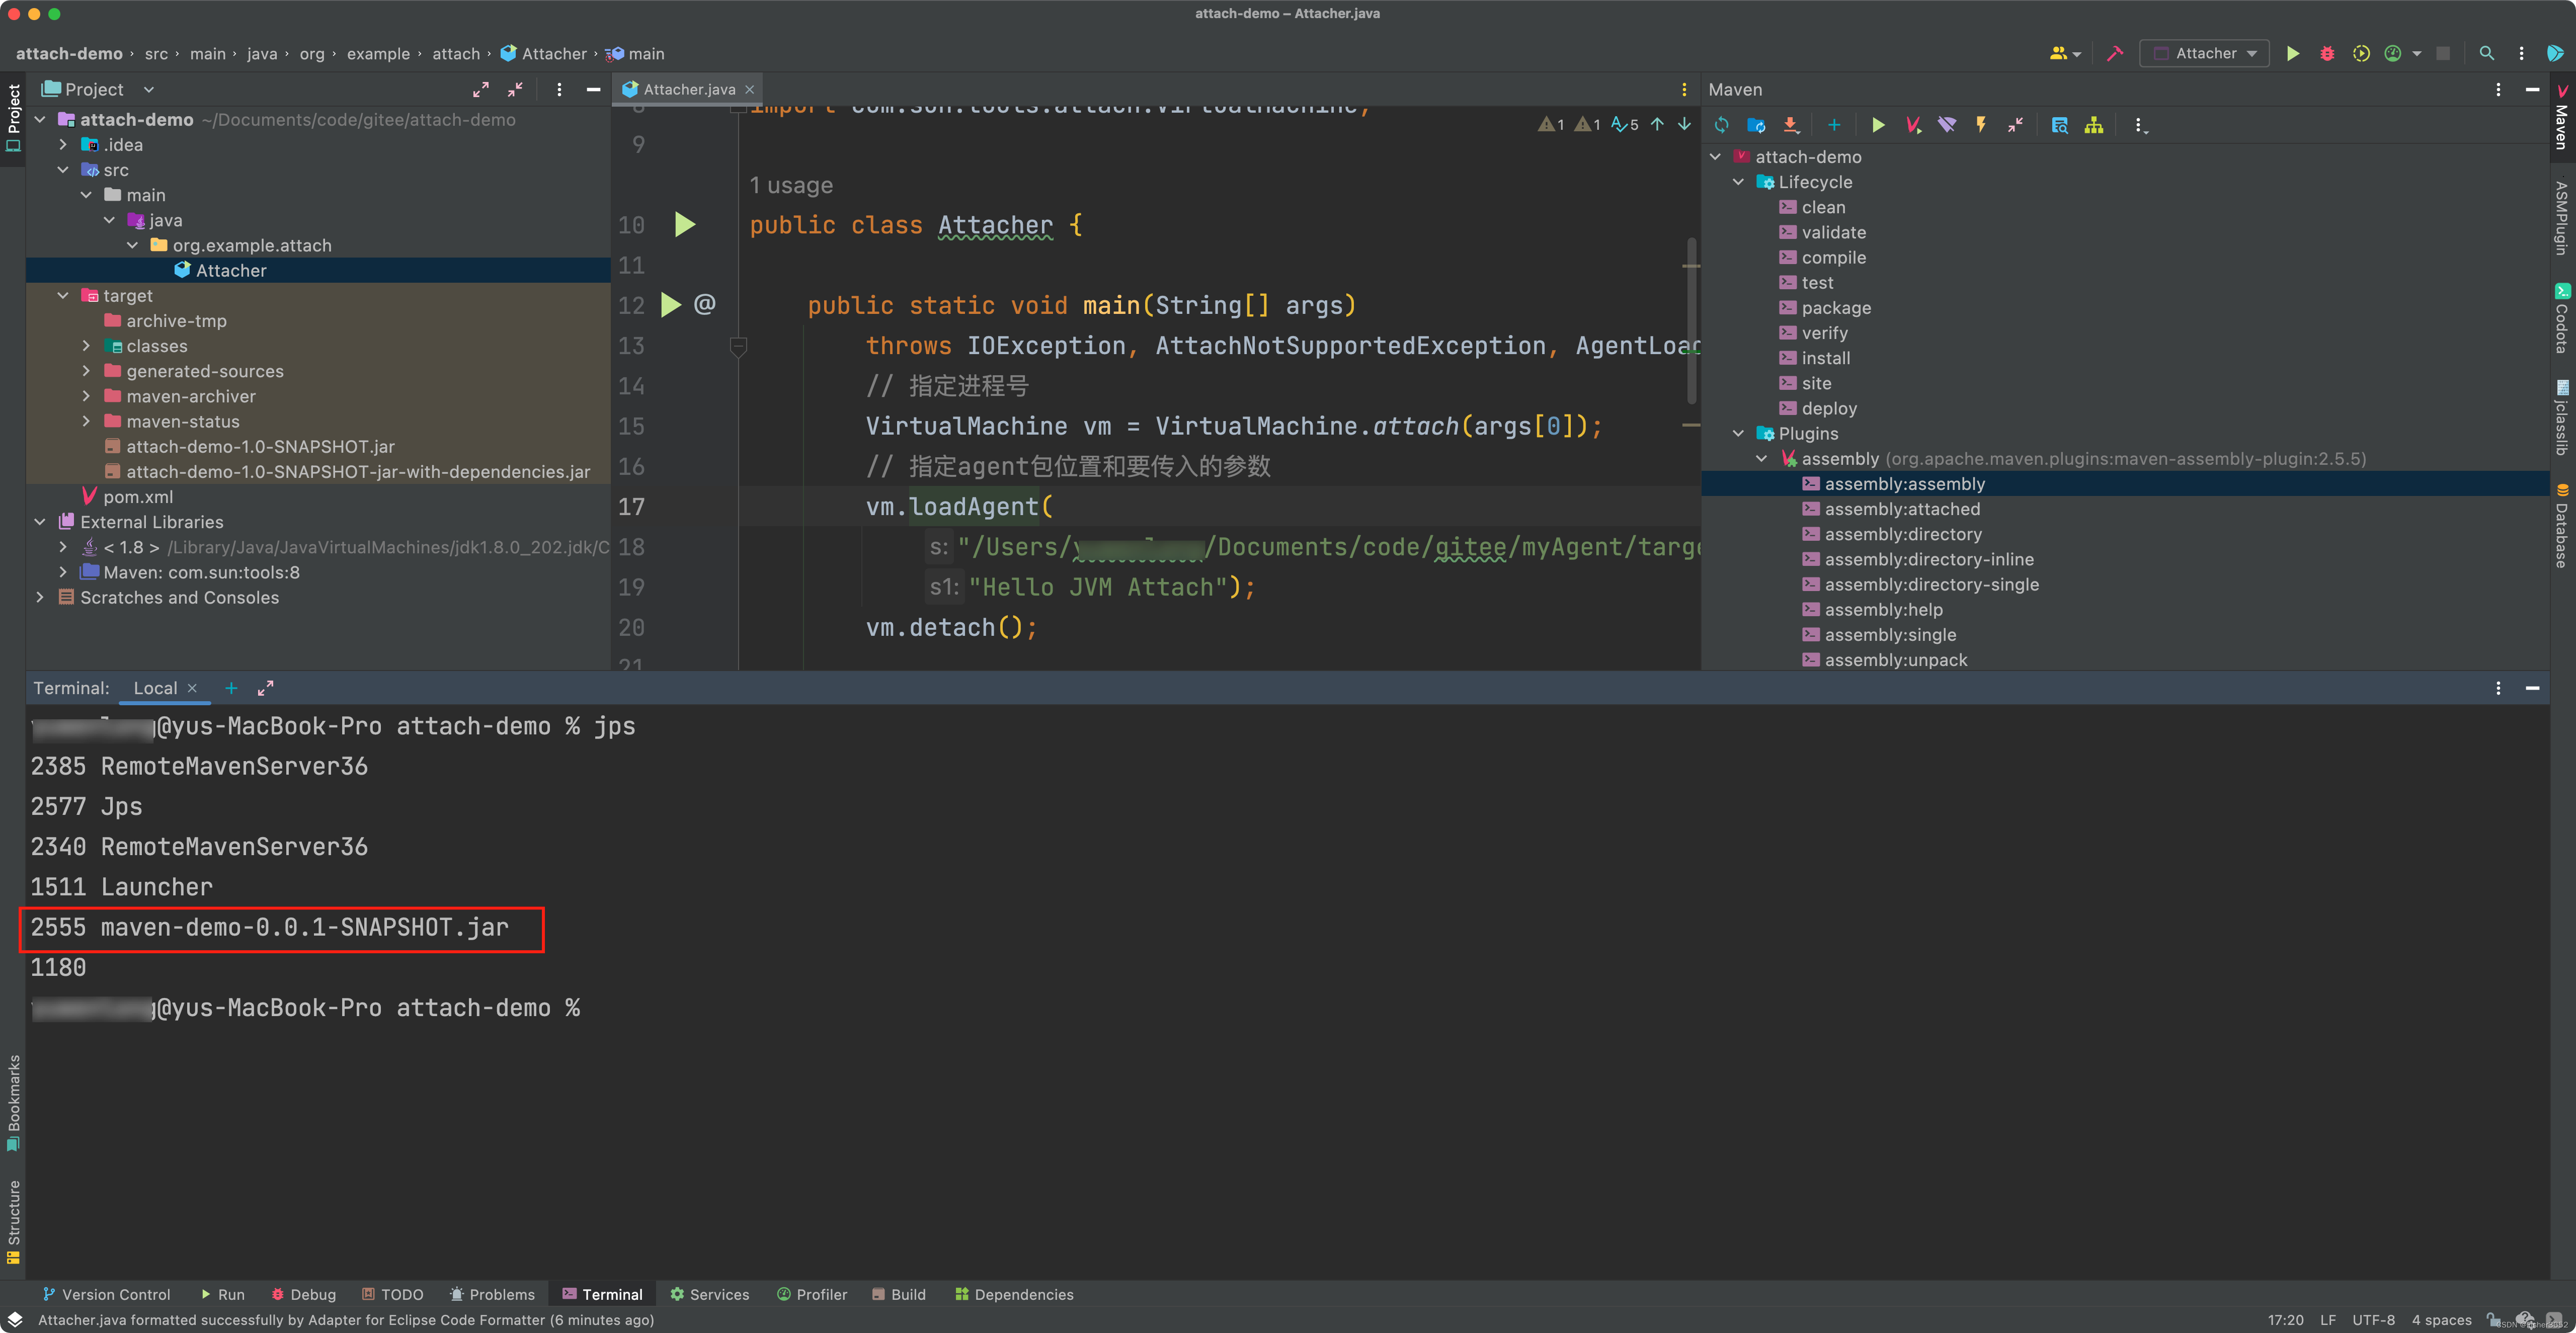This screenshot has width=2576, height=1333.
Task: Toggle Maven Offline Mode
Action: 1946,125
